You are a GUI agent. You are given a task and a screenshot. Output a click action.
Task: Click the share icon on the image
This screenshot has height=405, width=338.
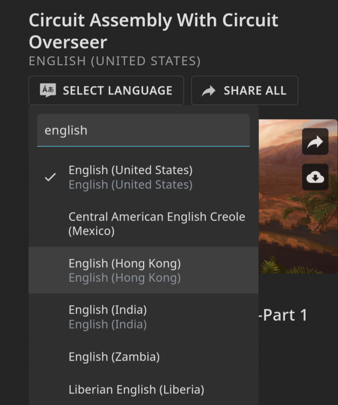pos(315,142)
